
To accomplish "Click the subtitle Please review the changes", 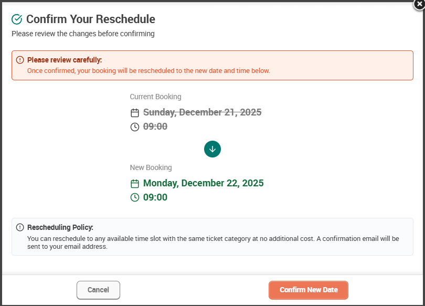I will [x=83, y=34].
